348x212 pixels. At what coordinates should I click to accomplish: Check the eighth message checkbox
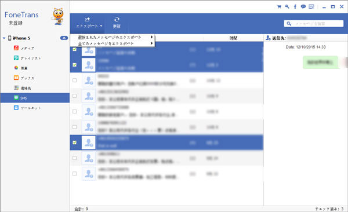[75, 158]
